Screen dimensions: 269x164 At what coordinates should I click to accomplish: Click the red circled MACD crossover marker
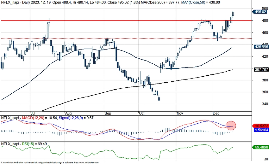(x=231, y=126)
